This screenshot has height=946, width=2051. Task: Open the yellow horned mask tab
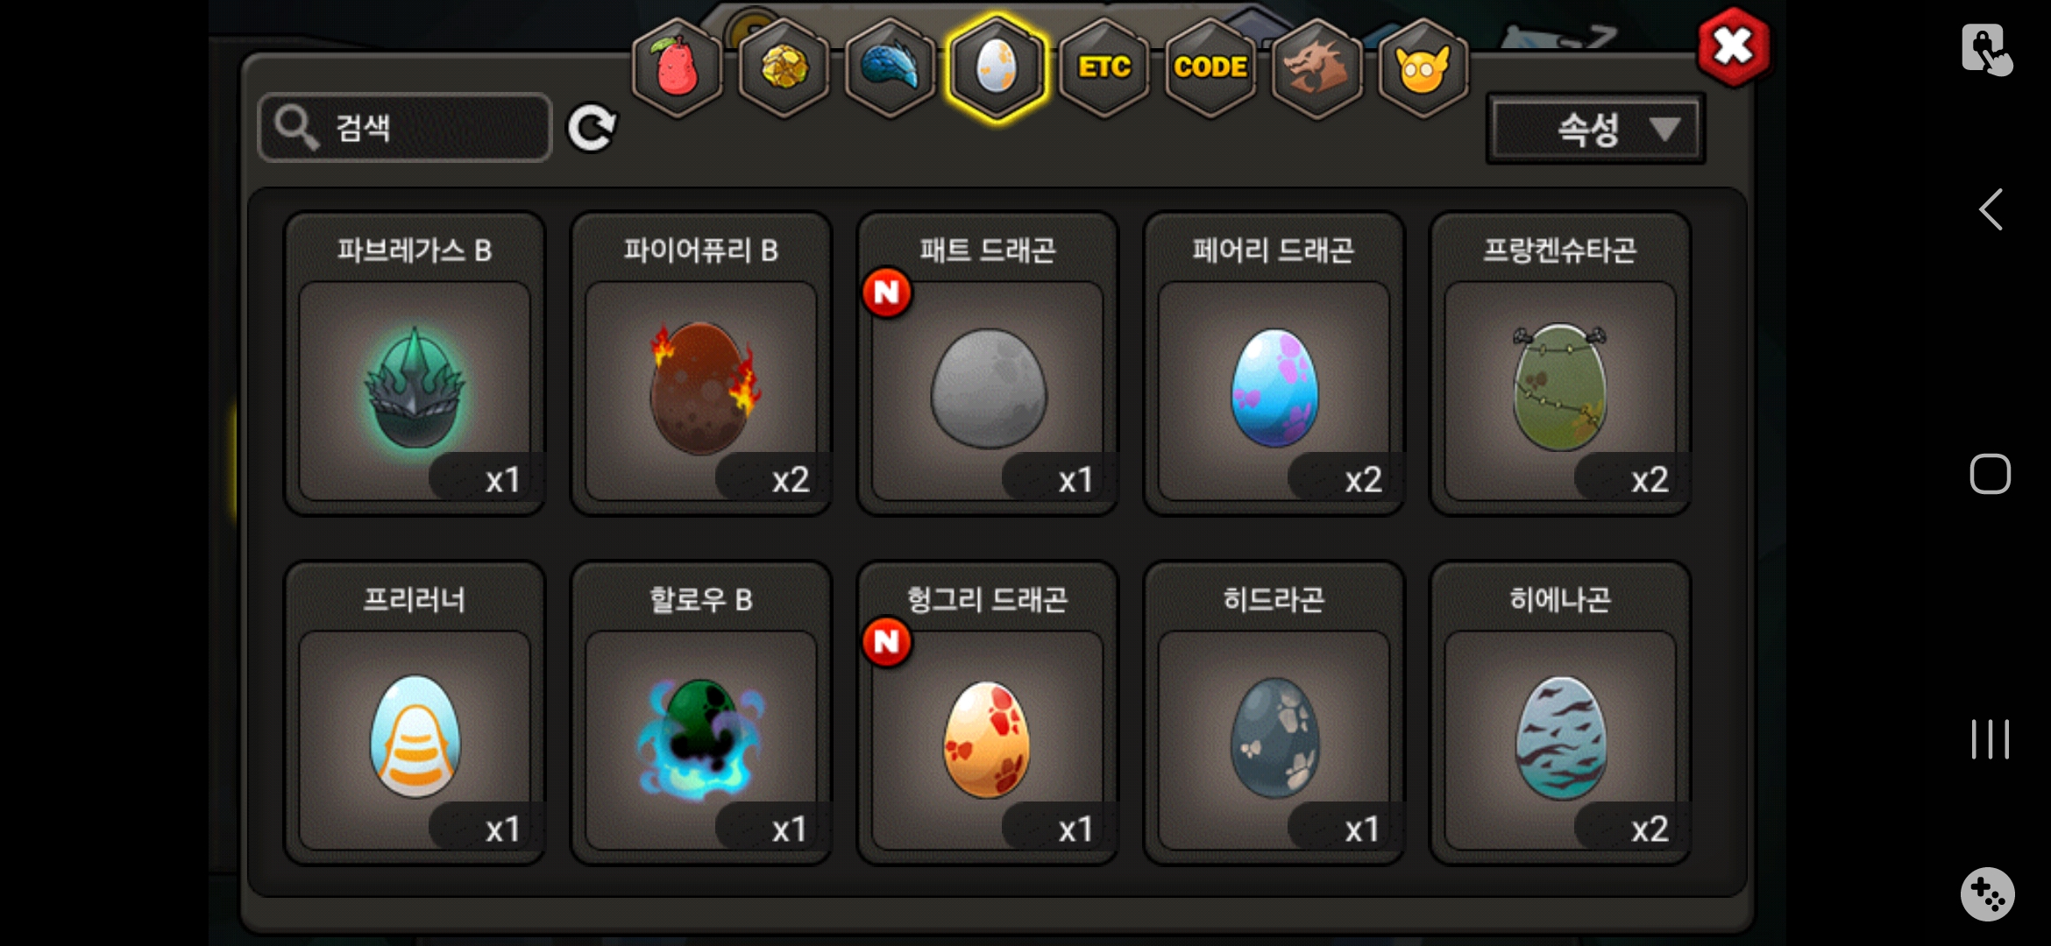1423,68
